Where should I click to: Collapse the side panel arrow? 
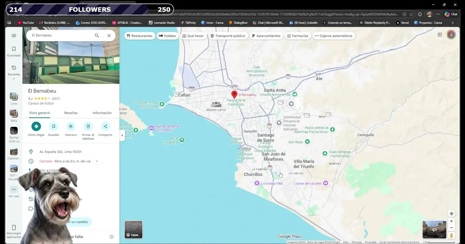[122, 135]
